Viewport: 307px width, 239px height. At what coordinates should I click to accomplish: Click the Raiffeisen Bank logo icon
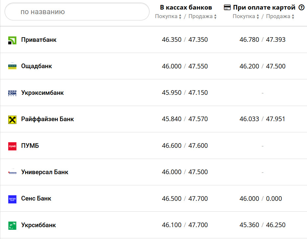point(12,119)
